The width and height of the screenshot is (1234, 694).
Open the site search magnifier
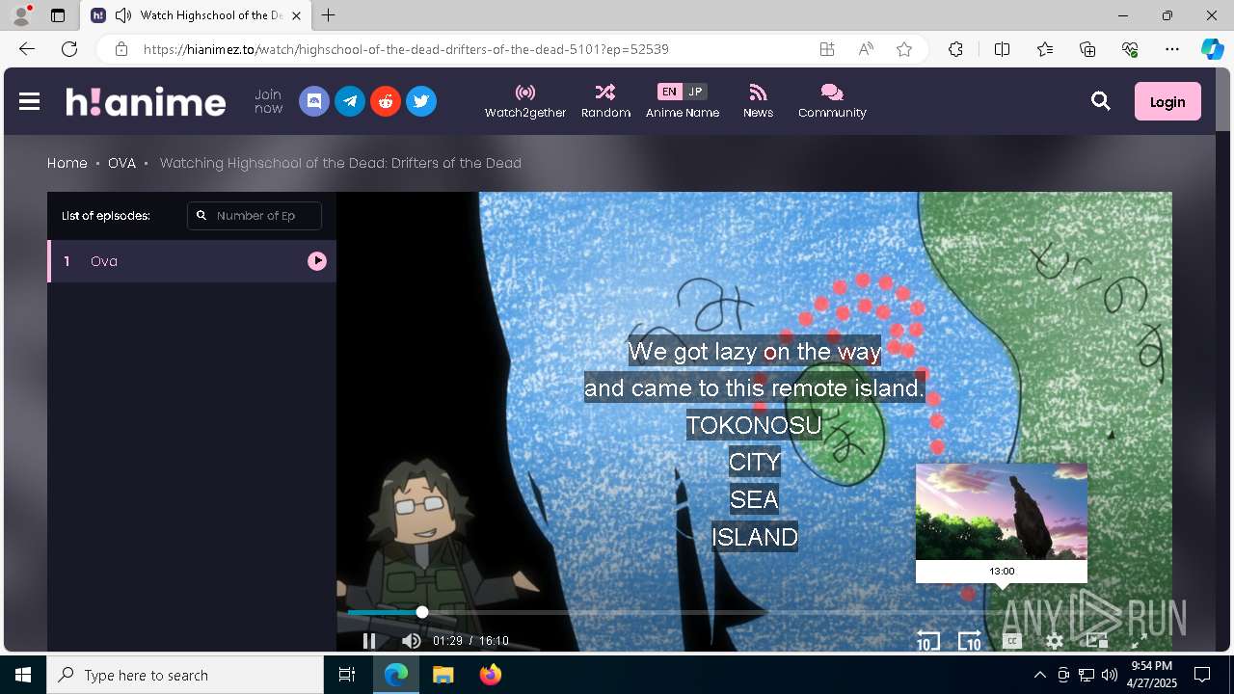coord(1101,101)
